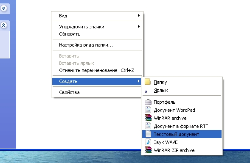The width and height of the screenshot is (250, 163).
Task: Click the WinRAR archive books icon
Action: point(148,118)
